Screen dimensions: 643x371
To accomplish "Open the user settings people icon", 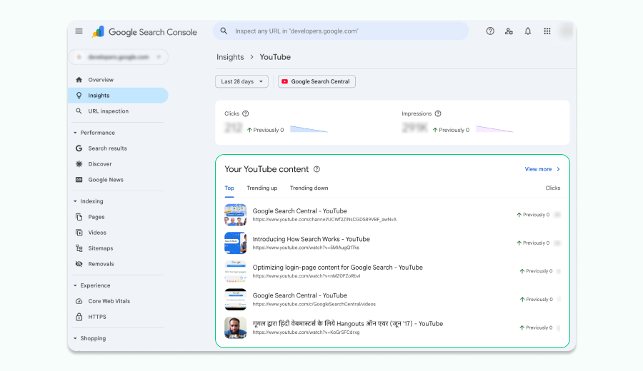I will tap(509, 31).
